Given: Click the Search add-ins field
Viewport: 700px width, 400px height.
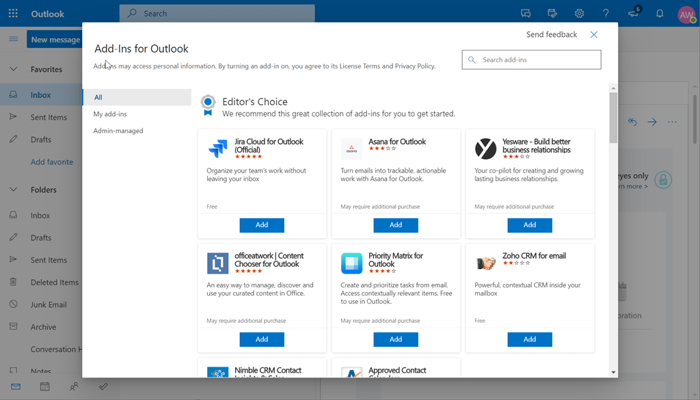Looking at the screenshot, I should tap(531, 59).
